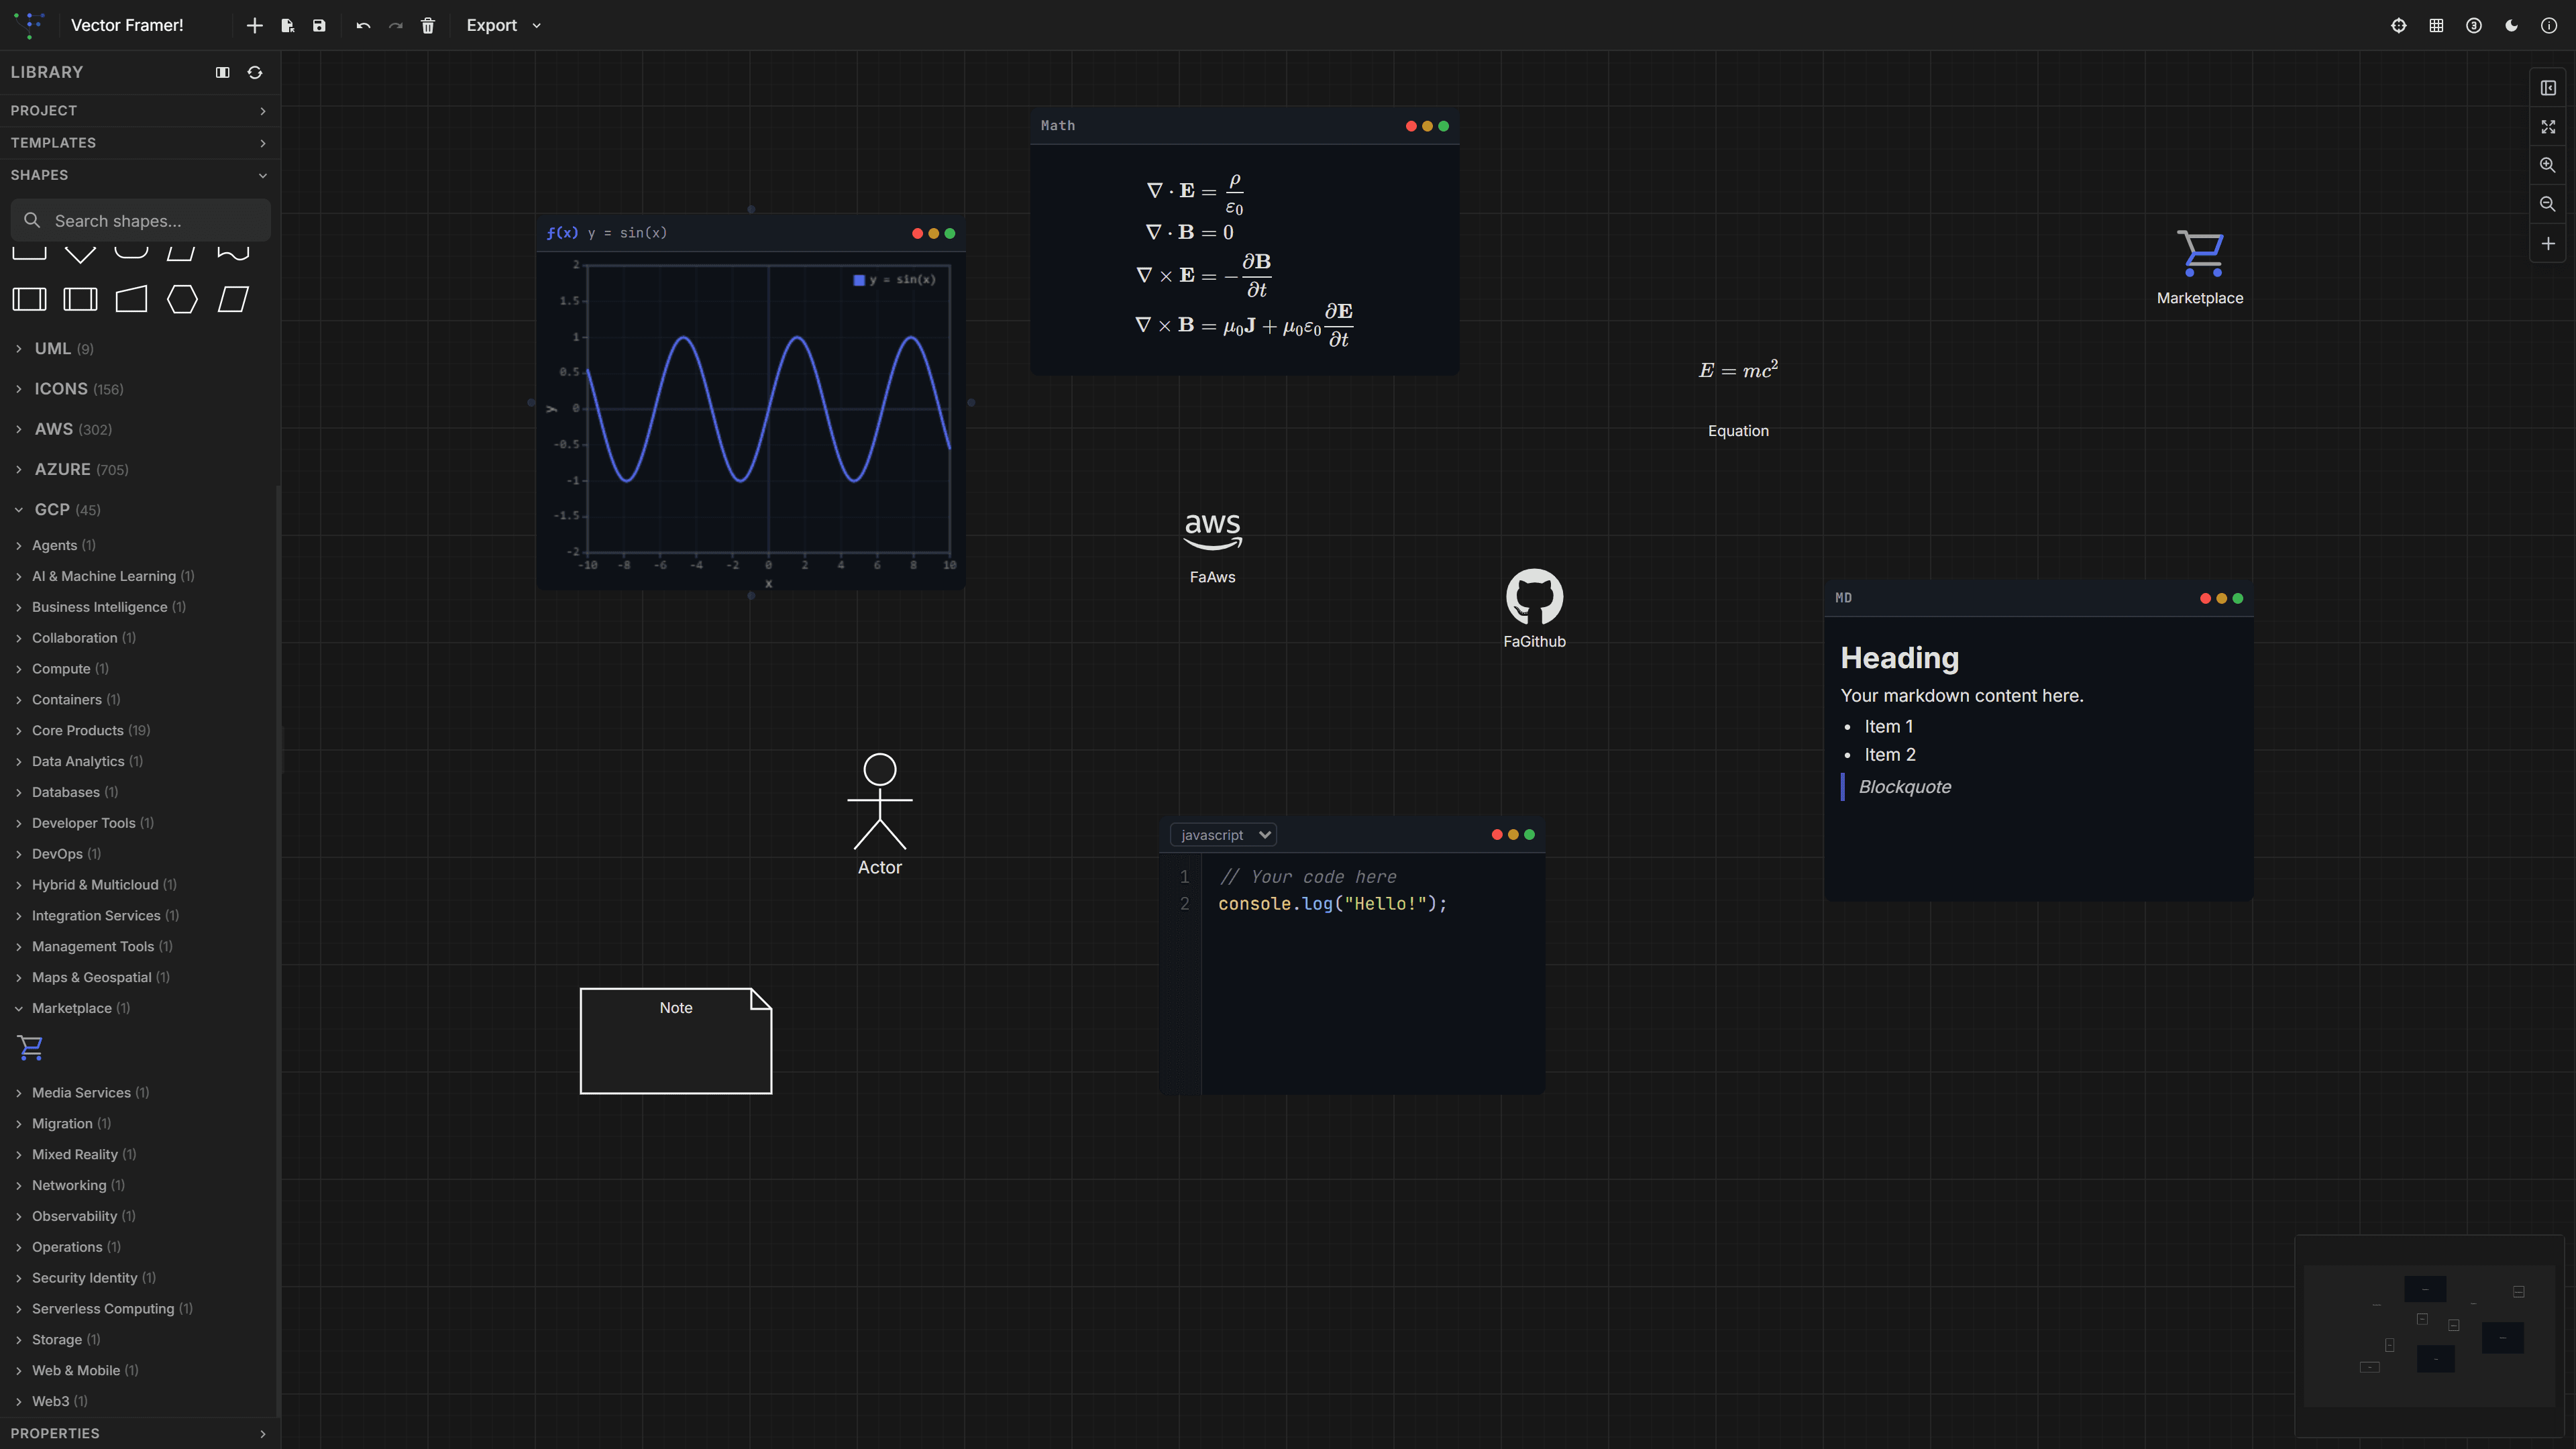The width and height of the screenshot is (2576, 1449).
Task: Click the yellow dot on sin(x) plot window
Action: (934, 233)
